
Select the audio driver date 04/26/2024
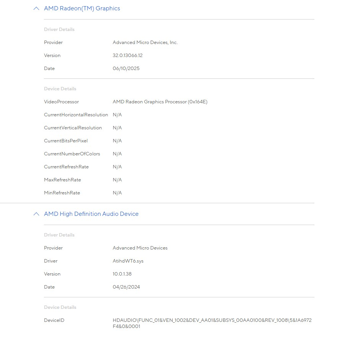[x=126, y=287]
